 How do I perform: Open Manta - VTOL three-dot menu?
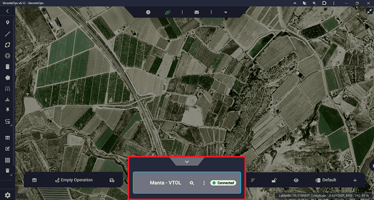(x=204, y=183)
